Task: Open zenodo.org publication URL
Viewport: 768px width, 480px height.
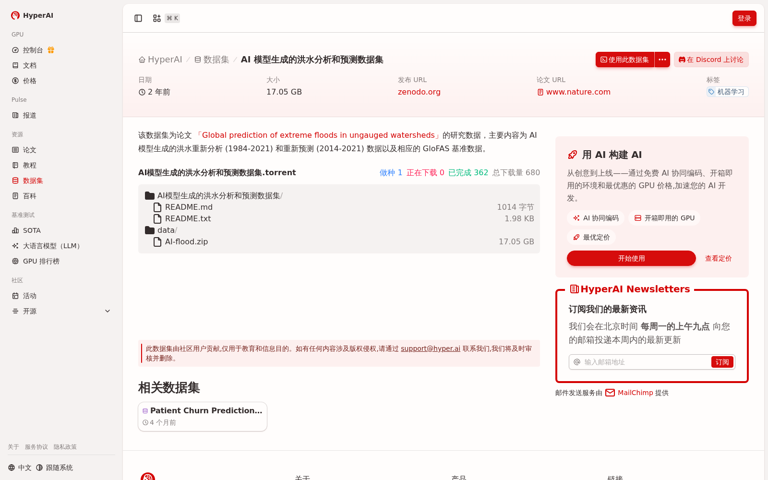Action: click(419, 92)
